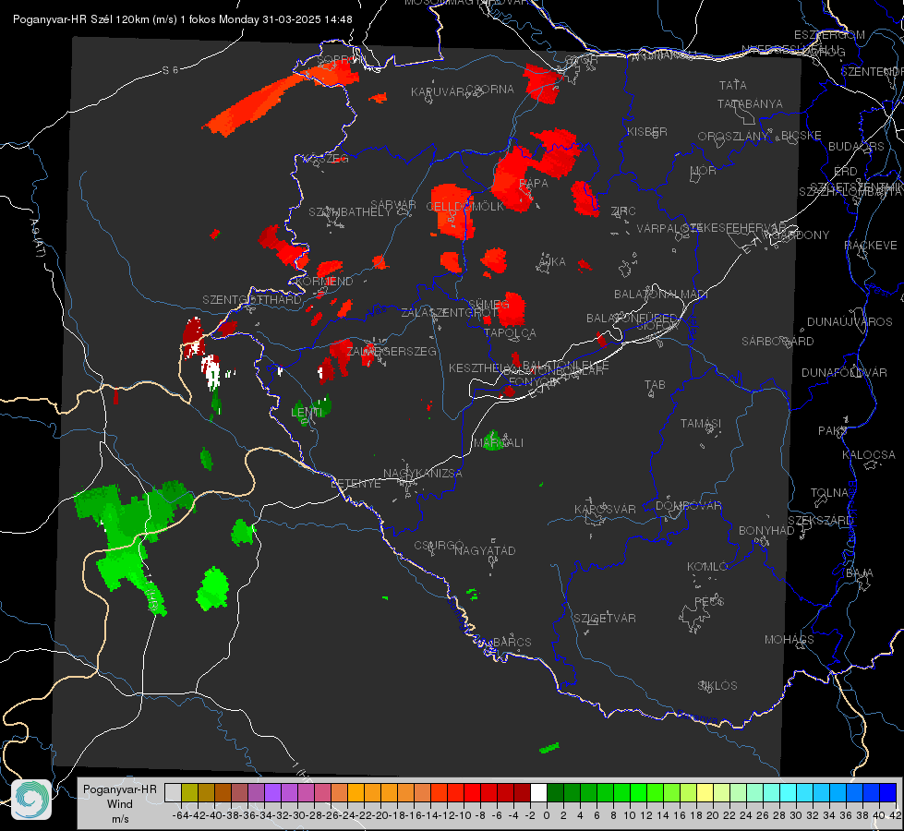Click the CELLDÖMÖLK city label
Image resolution: width=904 pixels, height=831 pixels.
(464, 207)
